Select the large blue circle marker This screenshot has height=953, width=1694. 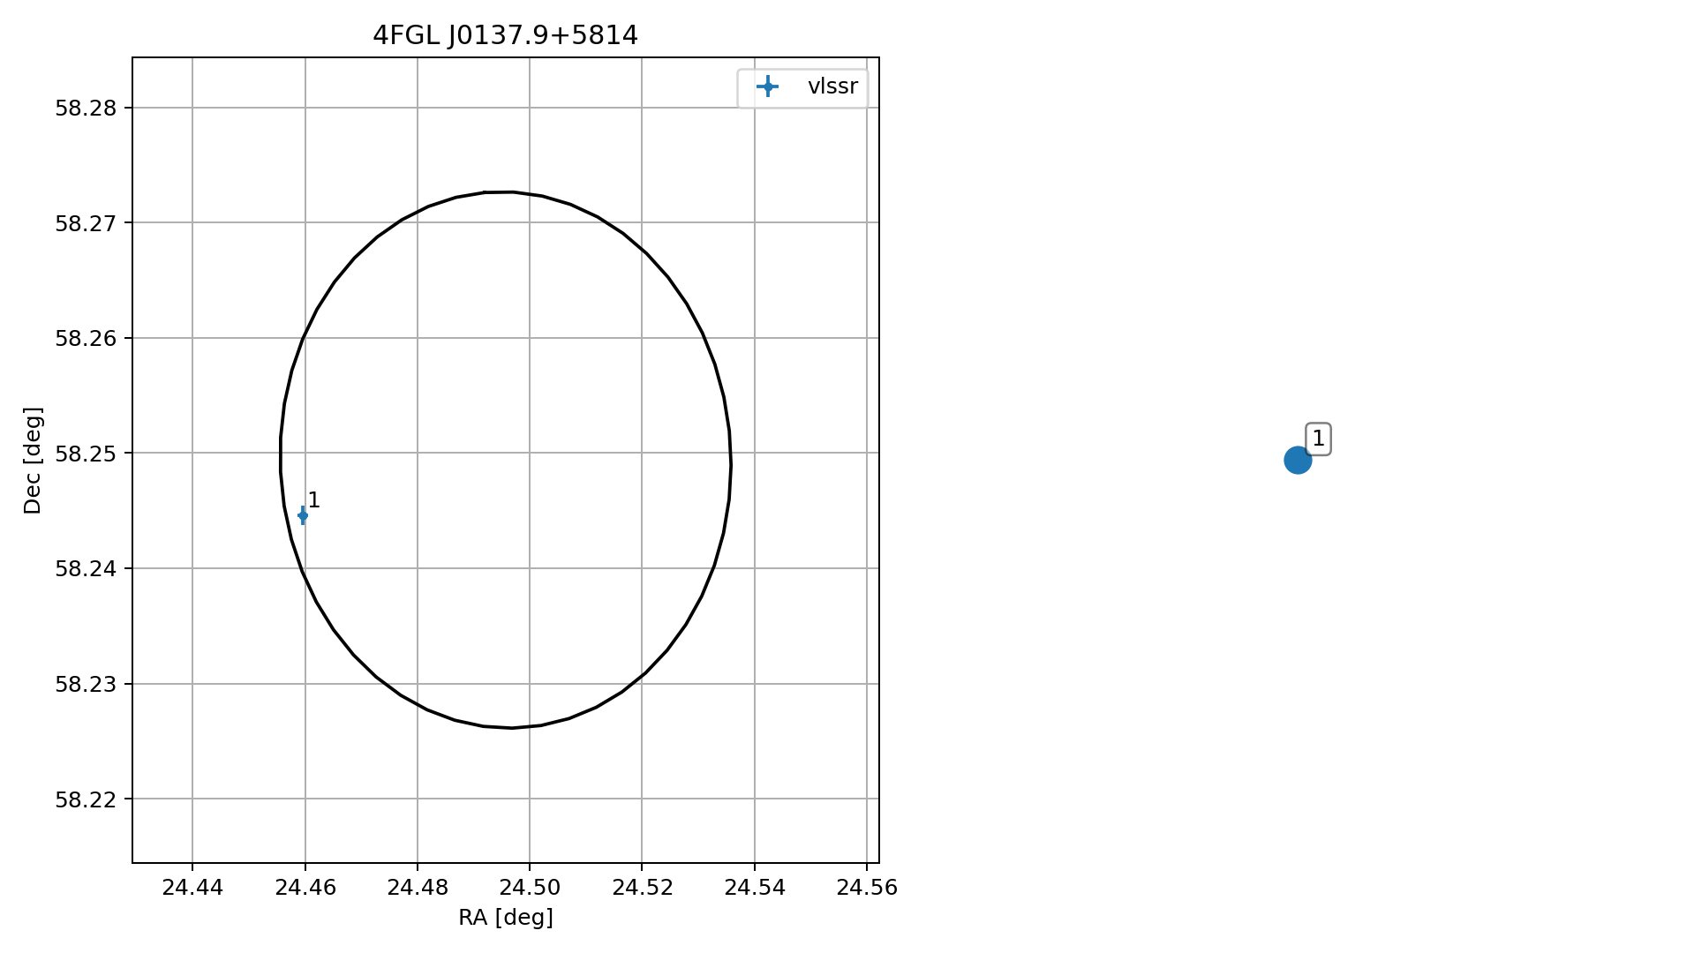pyautogui.click(x=1297, y=460)
